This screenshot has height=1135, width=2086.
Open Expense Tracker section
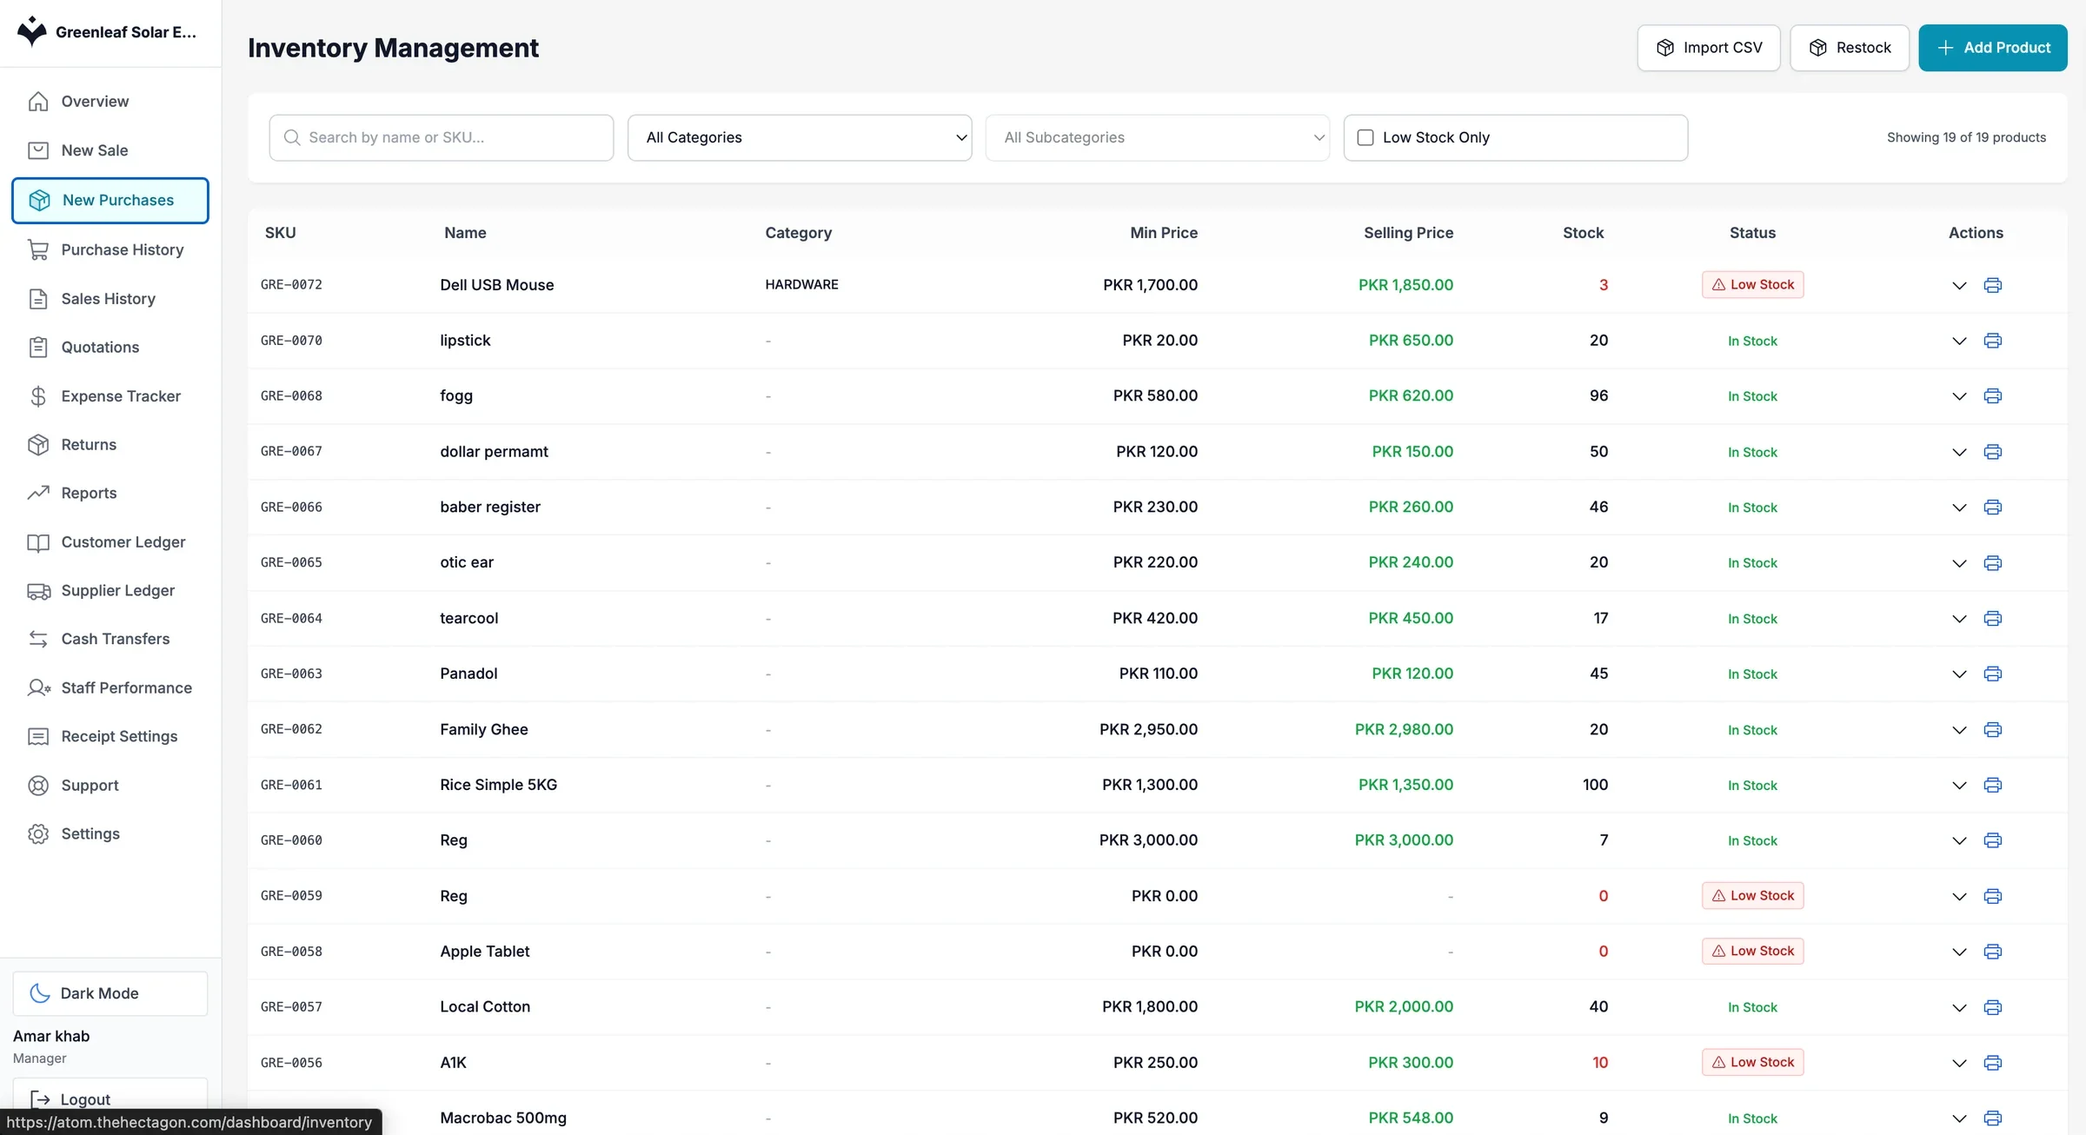click(x=110, y=396)
